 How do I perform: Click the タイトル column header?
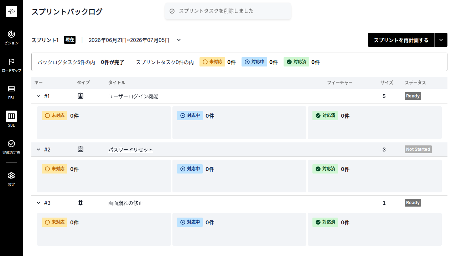click(117, 82)
